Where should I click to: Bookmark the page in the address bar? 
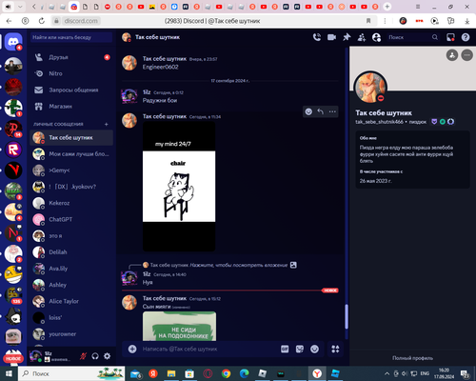[368, 21]
